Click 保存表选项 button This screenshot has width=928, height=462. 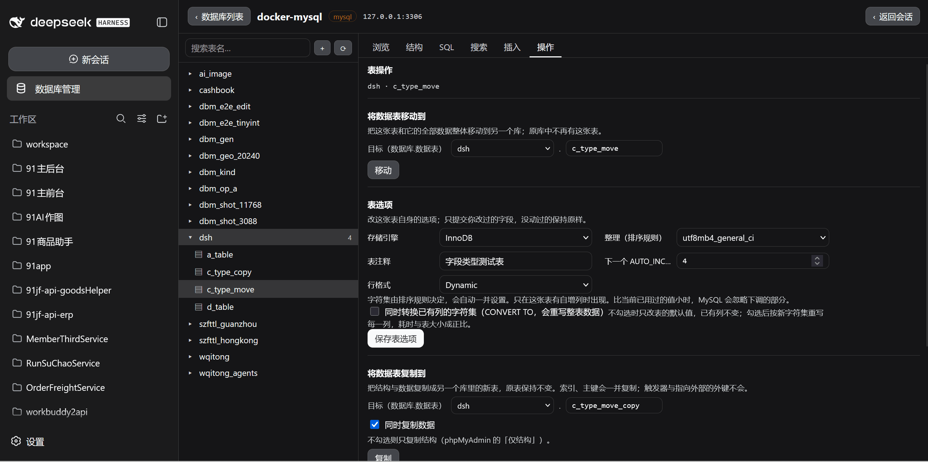[396, 339]
